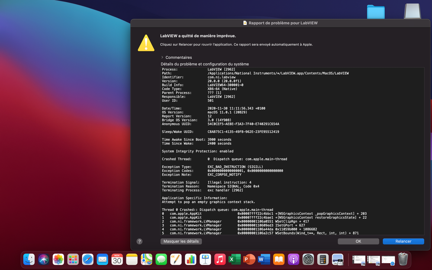This screenshot has width=432, height=270.
Task: Click the identifier "com.ni.labview"
Action: (x=222, y=77)
